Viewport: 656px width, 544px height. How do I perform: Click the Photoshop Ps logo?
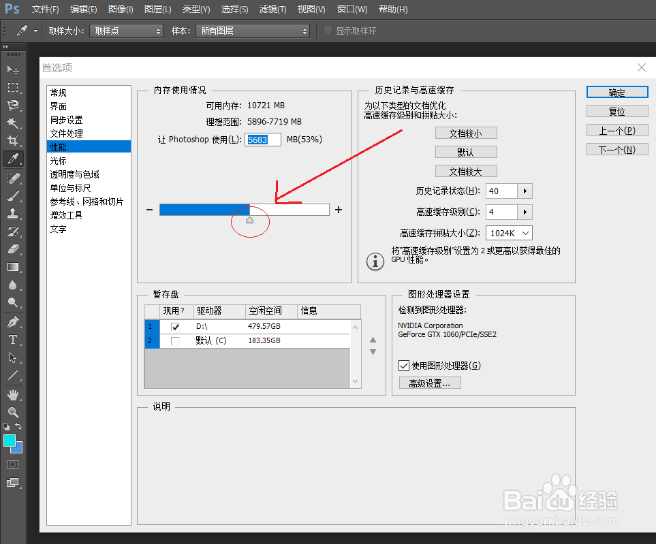point(12,9)
